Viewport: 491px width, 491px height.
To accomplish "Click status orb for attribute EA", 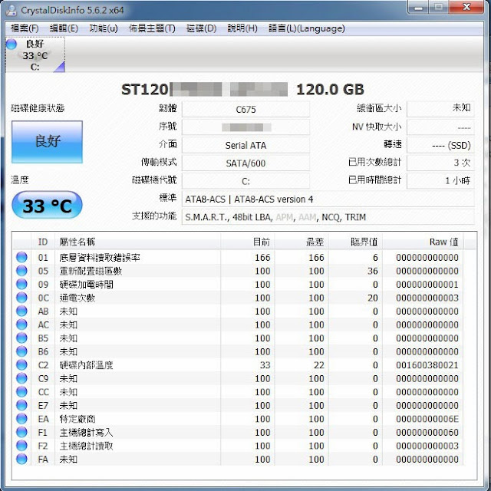I will [x=21, y=419].
